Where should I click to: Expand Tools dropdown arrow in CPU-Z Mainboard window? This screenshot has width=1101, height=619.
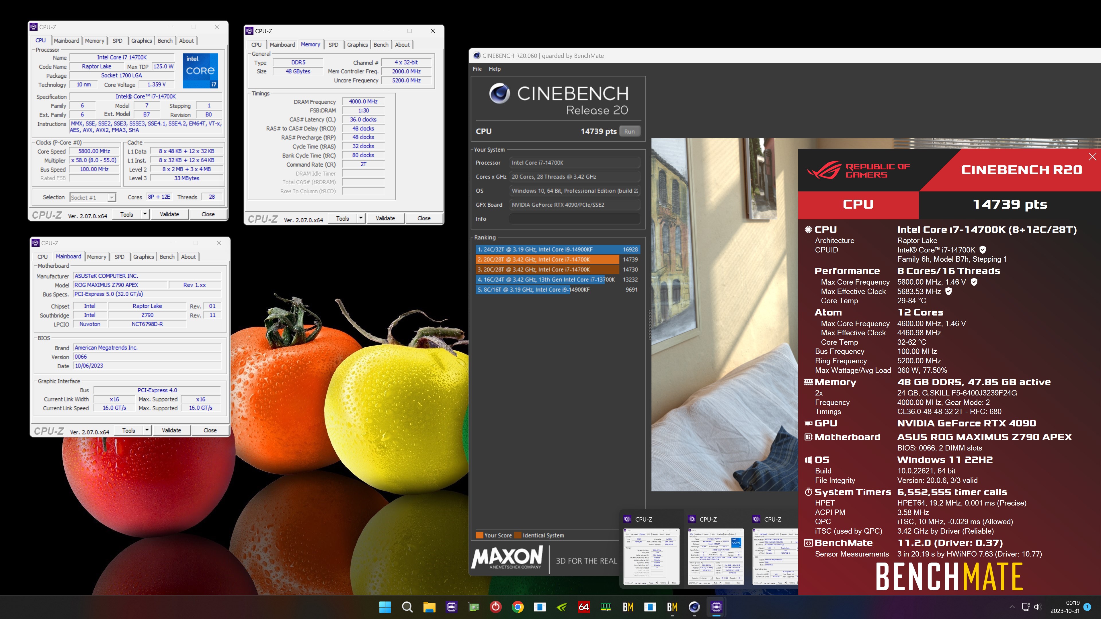(147, 430)
